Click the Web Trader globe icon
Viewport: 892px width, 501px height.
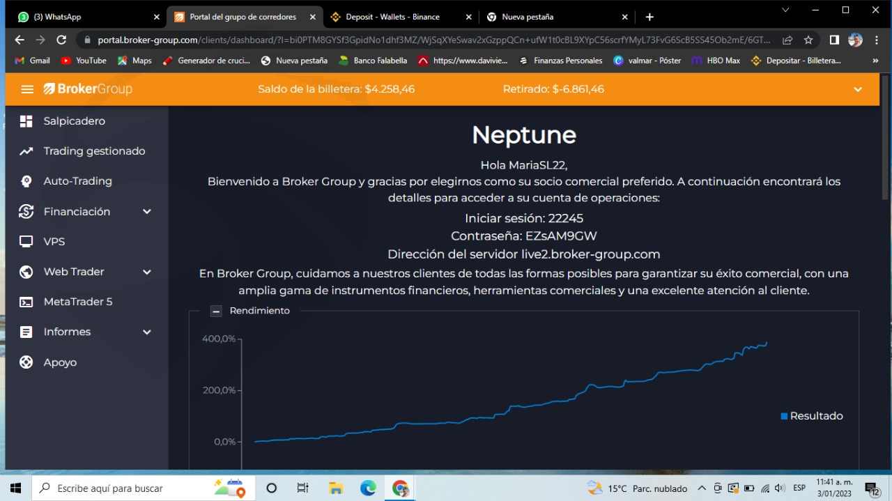pyautogui.click(x=26, y=272)
